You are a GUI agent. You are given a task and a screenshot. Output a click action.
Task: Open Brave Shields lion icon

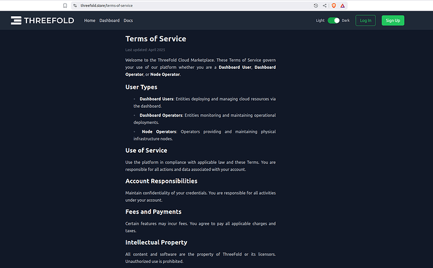pyautogui.click(x=334, y=6)
